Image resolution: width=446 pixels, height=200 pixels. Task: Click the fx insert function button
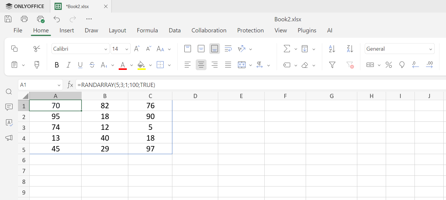click(70, 85)
